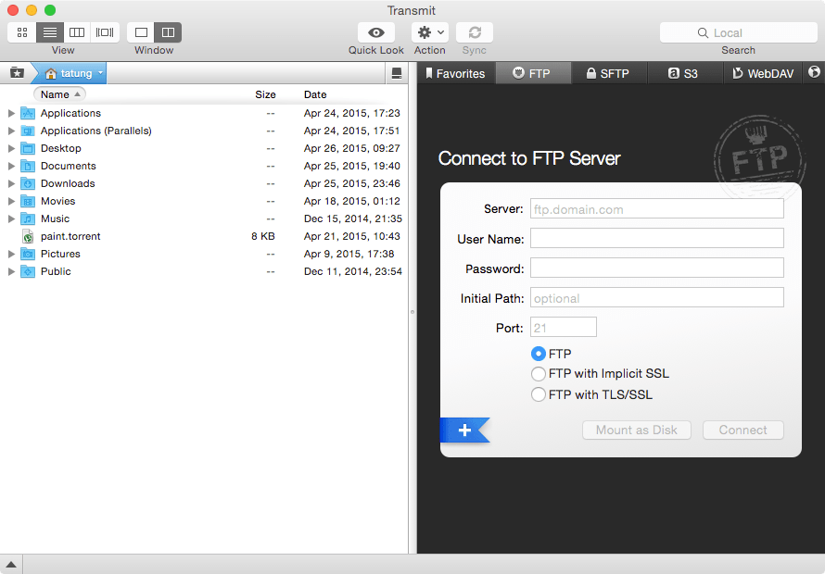Viewport: 825px width, 574px height.
Task: Choose dual pane window layout
Action: tap(168, 32)
